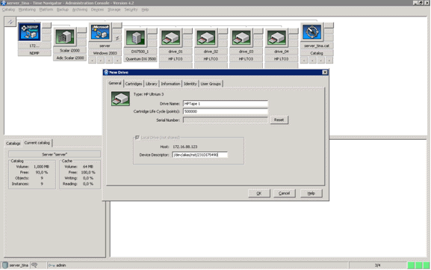Switch to the Library tab
The image size is (431, 270).
coord(152,84)
